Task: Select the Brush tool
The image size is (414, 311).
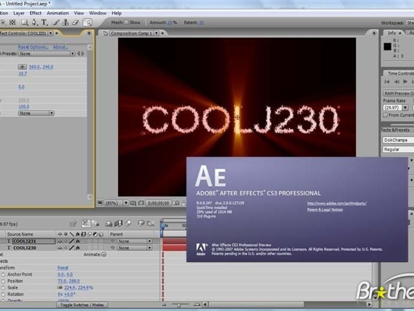Action: pyautogui.click(x=56, y=23)
